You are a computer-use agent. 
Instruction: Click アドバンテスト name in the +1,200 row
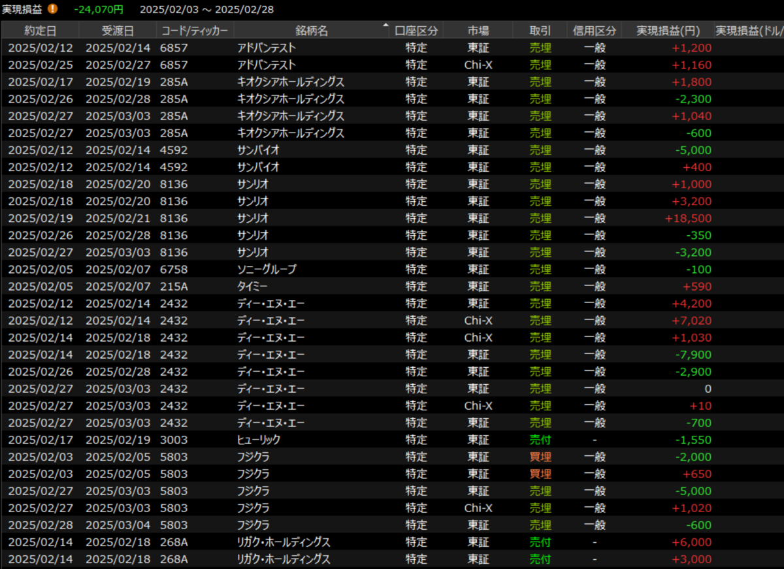point(267,48)
